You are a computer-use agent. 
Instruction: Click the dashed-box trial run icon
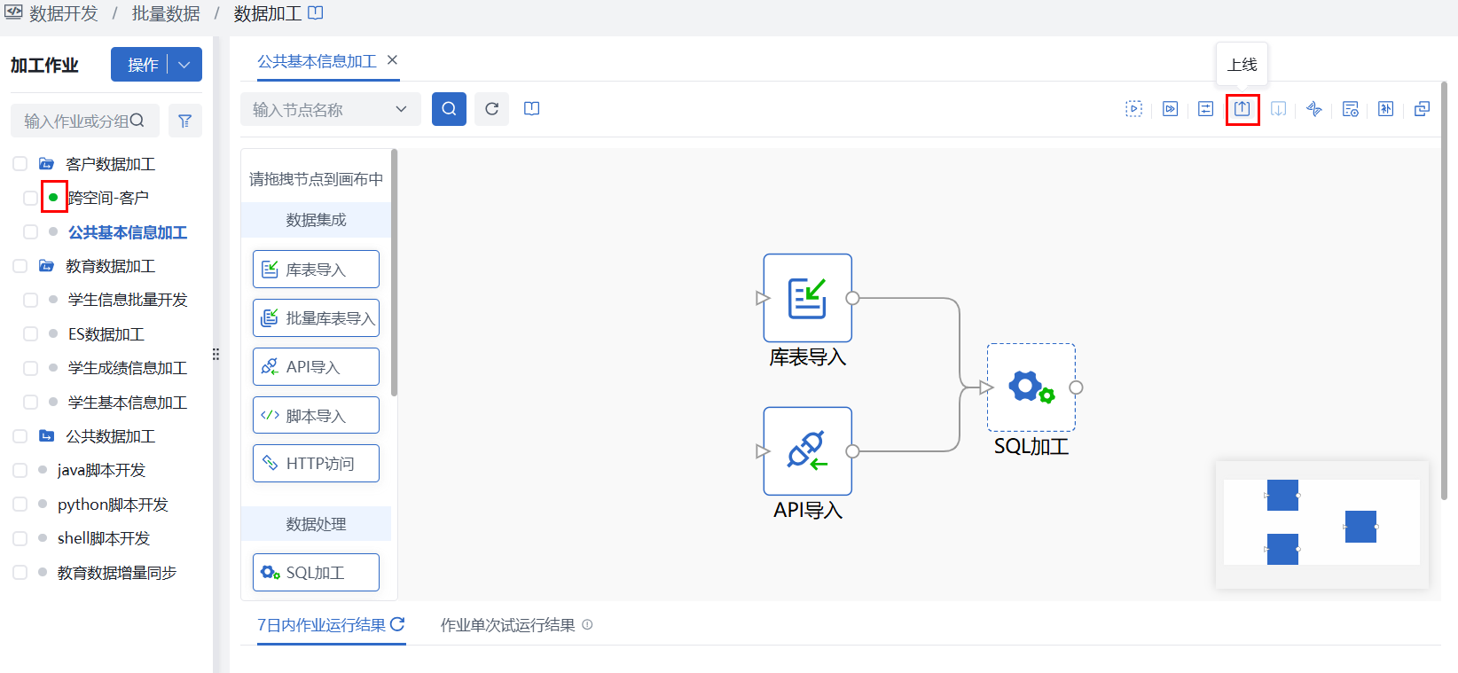[1133, 109]
